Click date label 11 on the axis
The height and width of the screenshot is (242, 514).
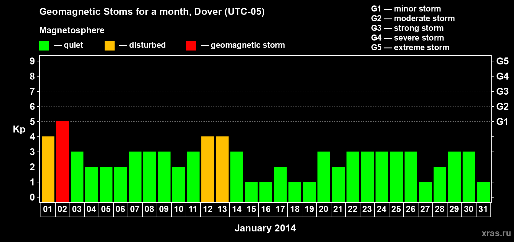coord(193,209)
